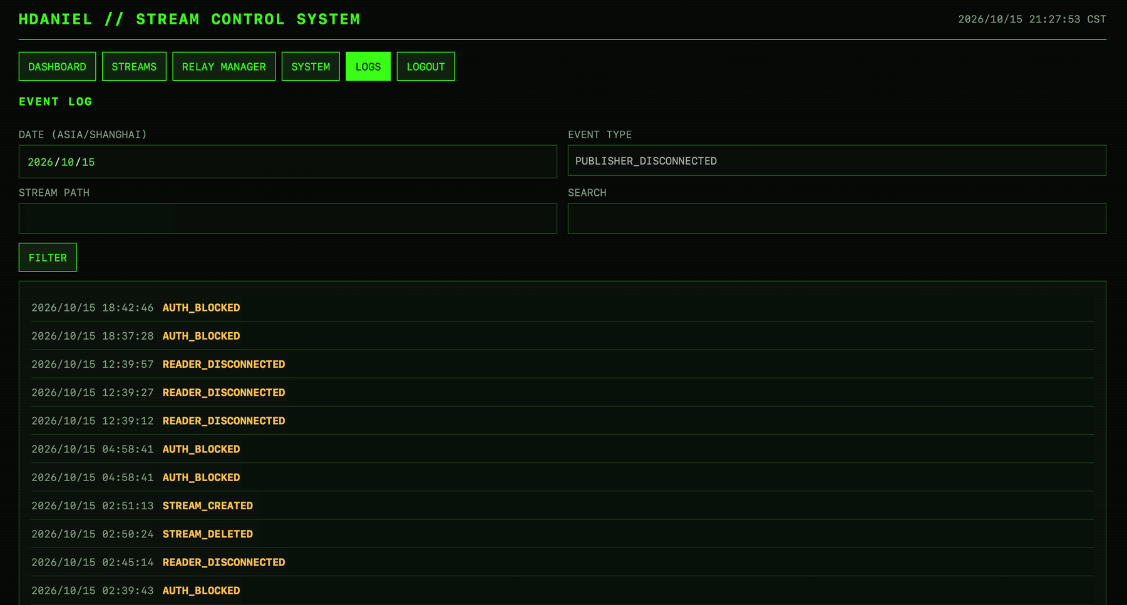Open the Dashboard tab
This screenshot has height=605, width=1127.
pyautogui.click(x=57, y=66)
